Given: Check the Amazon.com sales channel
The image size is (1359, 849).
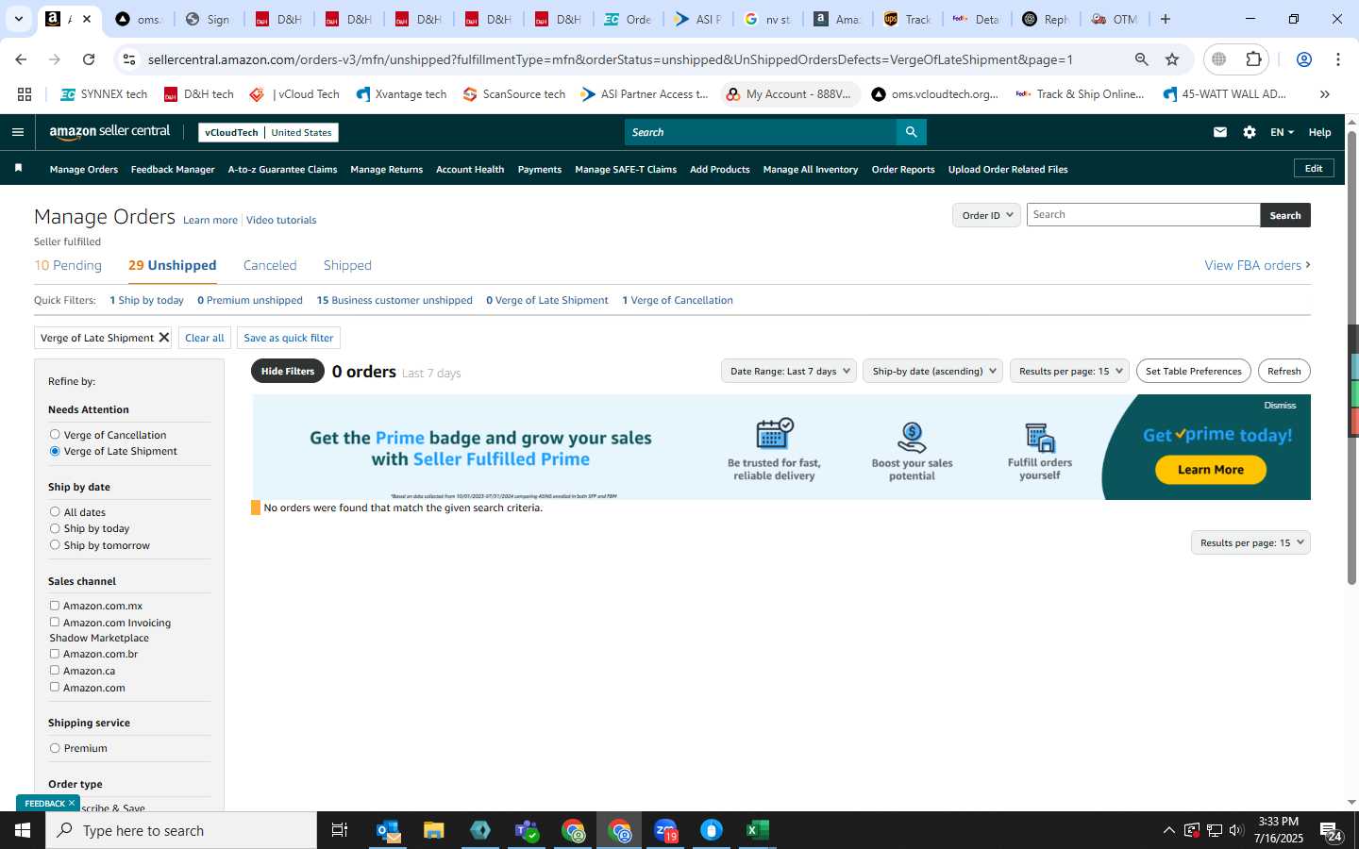Looking at the screenshot, I should coord(55,687).
